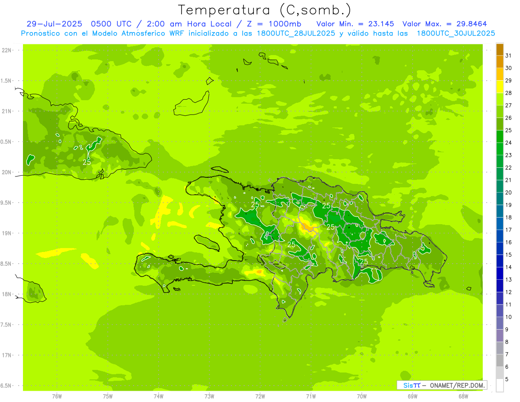Viewport: 520px width, 402px height.
Task: Click the "69W" longitude label
Action: pos(413,396)
